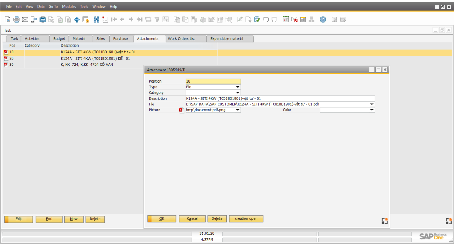Open the Data menu
The height and width of the screenshot is (244, 454).
(41, 7)
